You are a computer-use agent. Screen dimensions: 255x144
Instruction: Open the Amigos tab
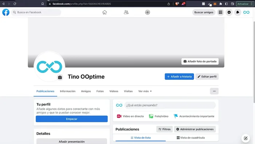point(86,91)
